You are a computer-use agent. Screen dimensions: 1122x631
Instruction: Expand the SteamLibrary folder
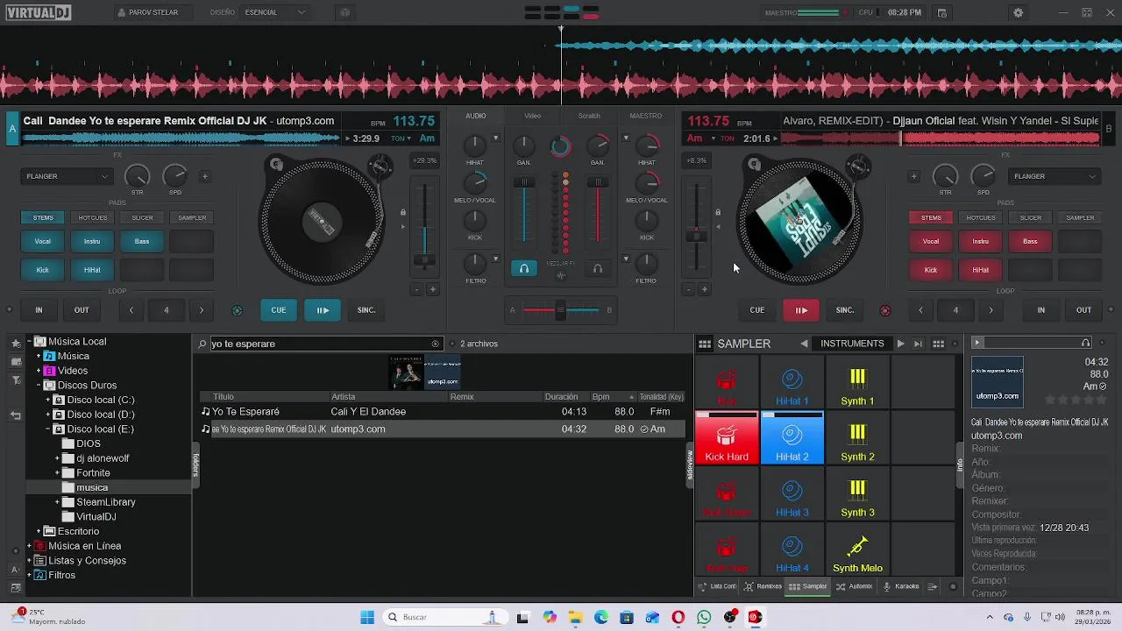click(58, 502)
